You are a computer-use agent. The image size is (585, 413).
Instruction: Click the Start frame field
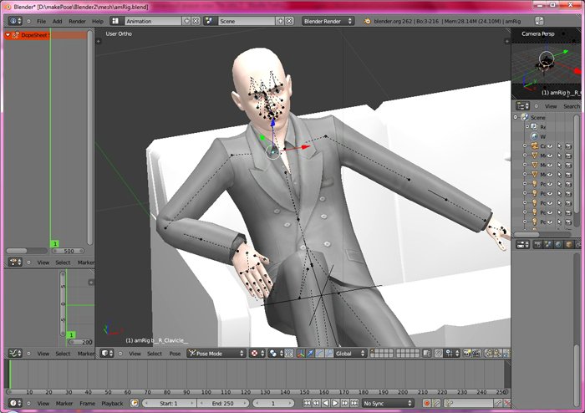165,403
